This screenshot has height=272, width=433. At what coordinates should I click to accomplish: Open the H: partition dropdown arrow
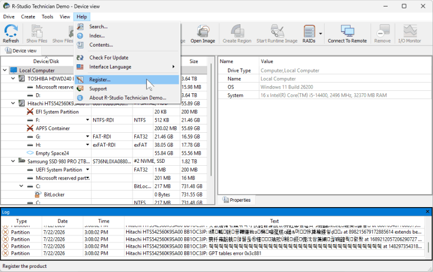pos(88,145)
